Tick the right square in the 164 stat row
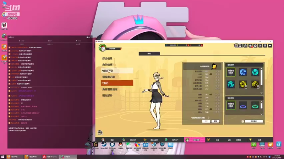 click(219, 77)
